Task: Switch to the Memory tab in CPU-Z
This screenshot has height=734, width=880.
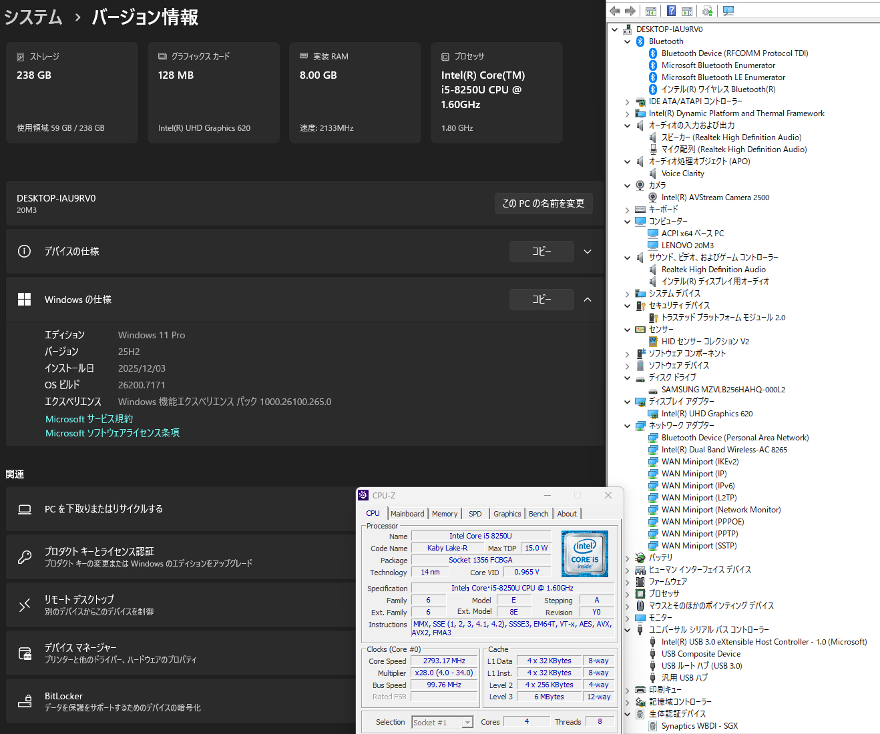Action: (445, 513)
